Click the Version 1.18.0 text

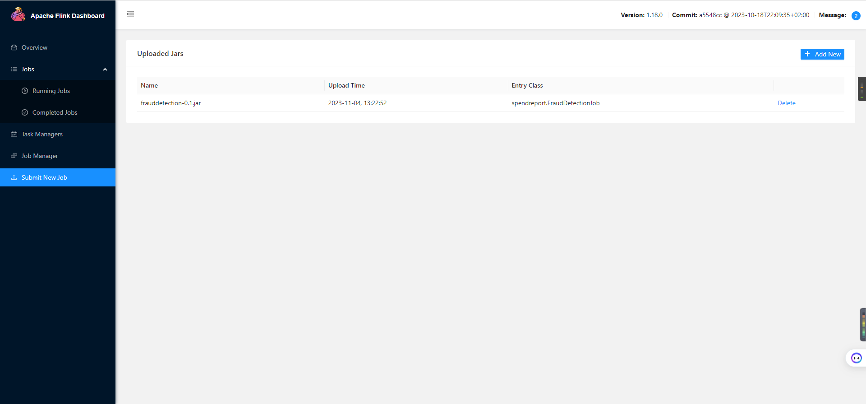[x=641, y=15]
